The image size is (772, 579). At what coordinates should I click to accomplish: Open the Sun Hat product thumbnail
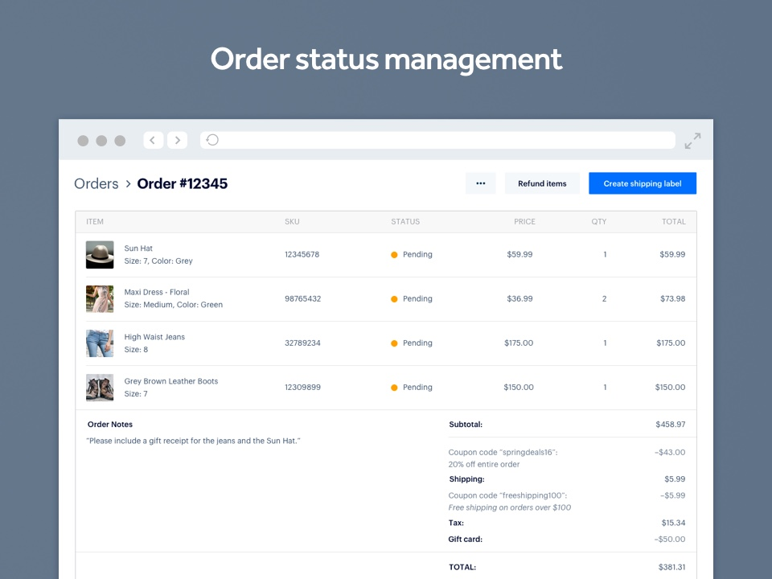coord(100,254)
